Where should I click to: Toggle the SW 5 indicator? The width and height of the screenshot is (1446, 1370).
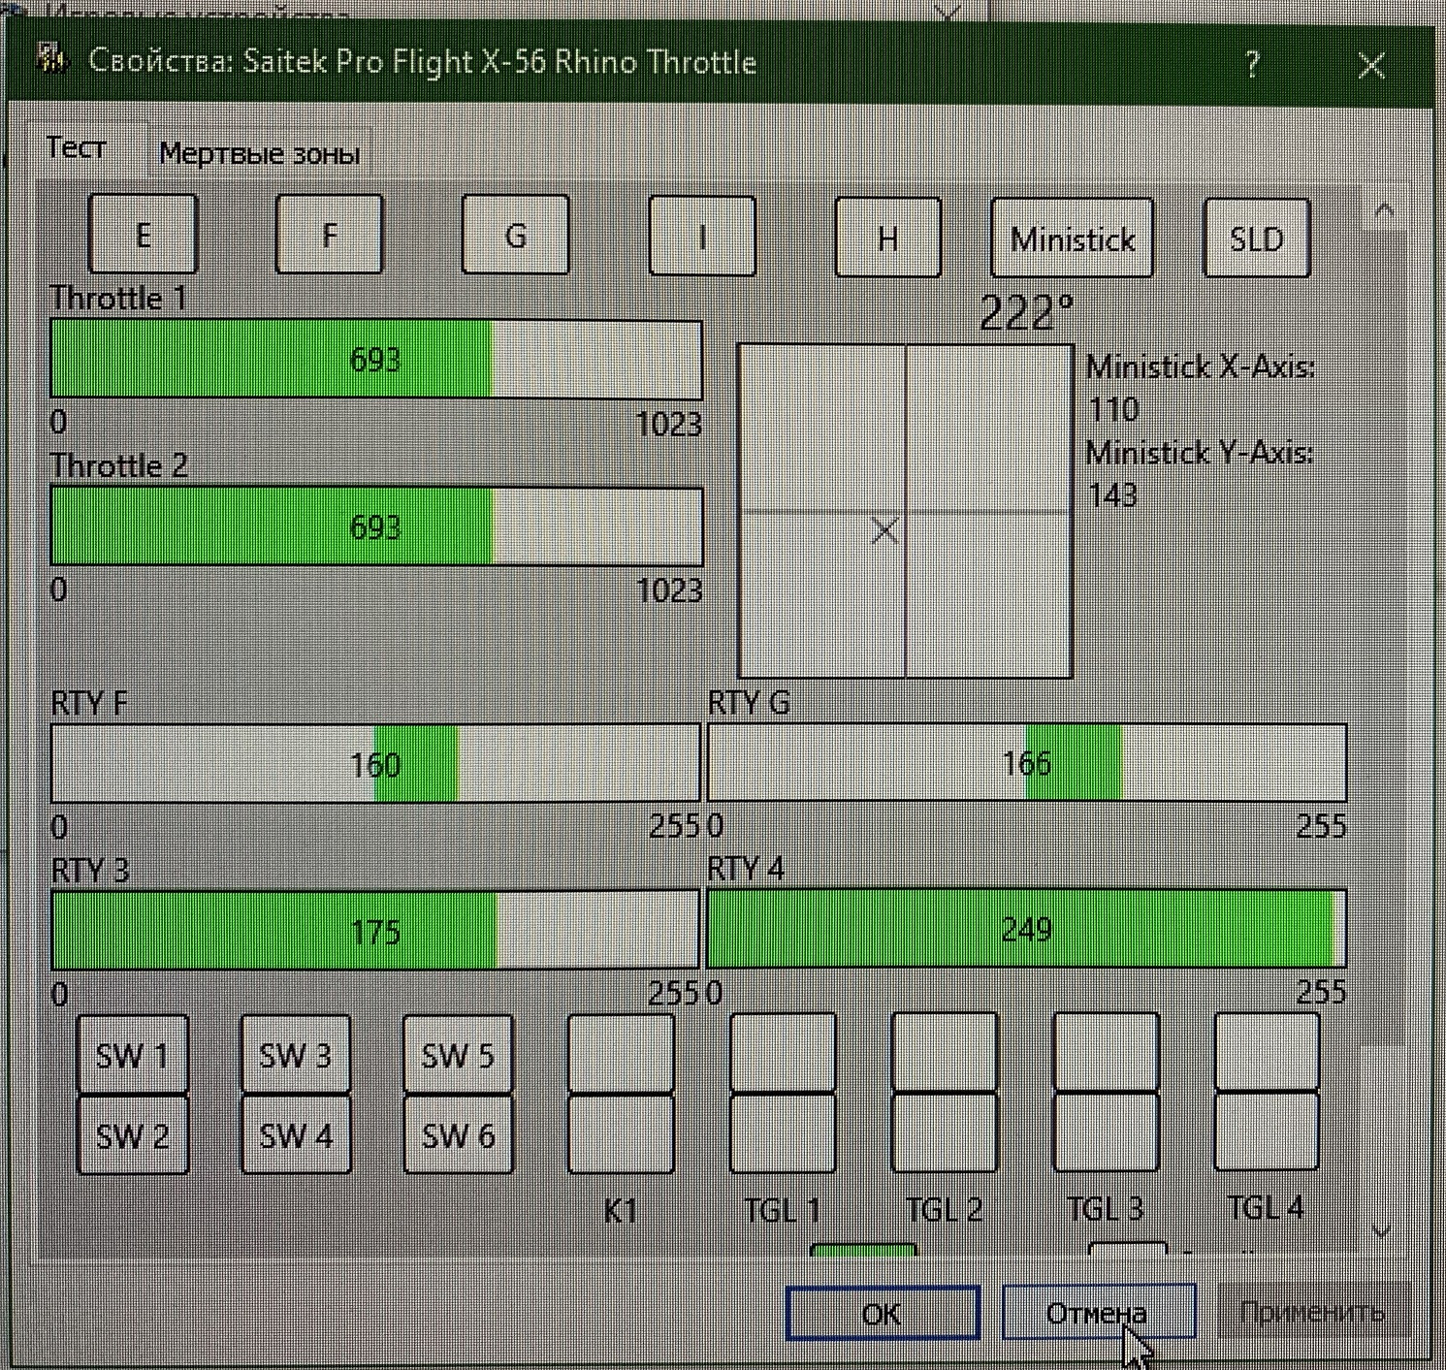point(458,1055)
